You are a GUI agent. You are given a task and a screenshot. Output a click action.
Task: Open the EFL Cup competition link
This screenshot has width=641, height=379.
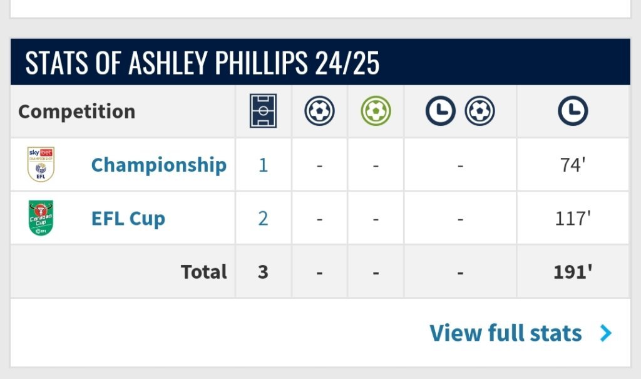(128, 219)
